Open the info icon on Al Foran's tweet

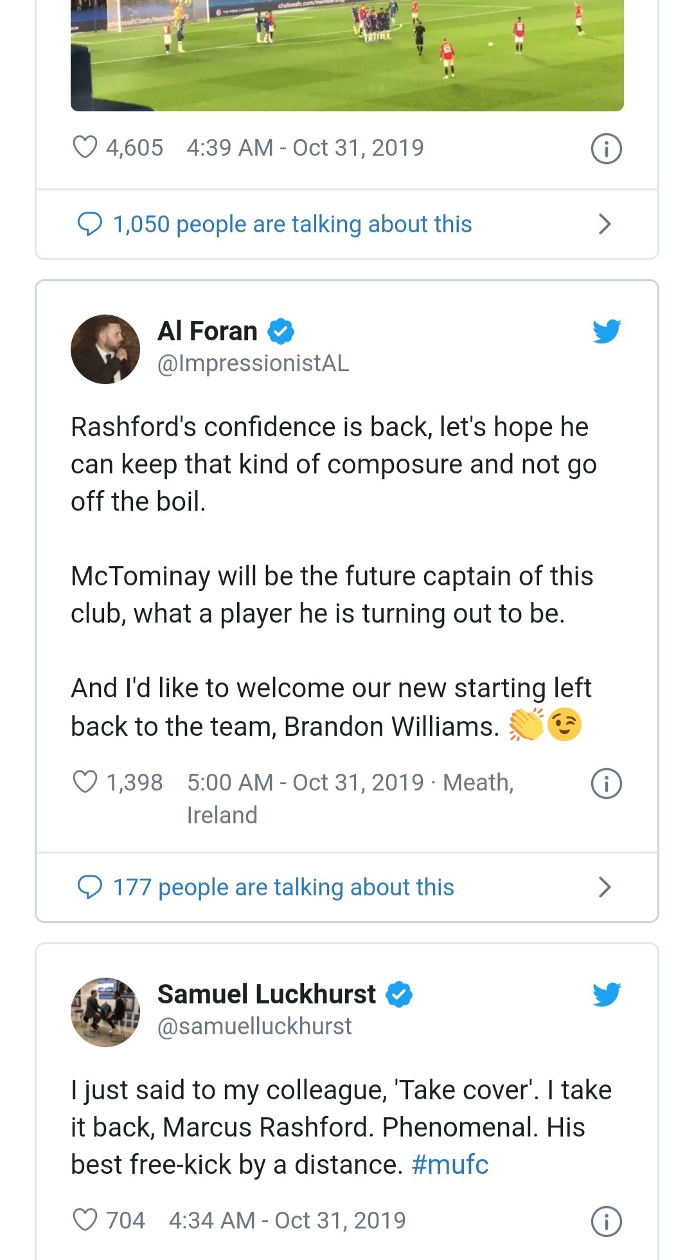606,782
